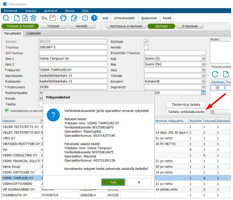
Task: Select the Yritykset filter button
Action: point(53,26)
